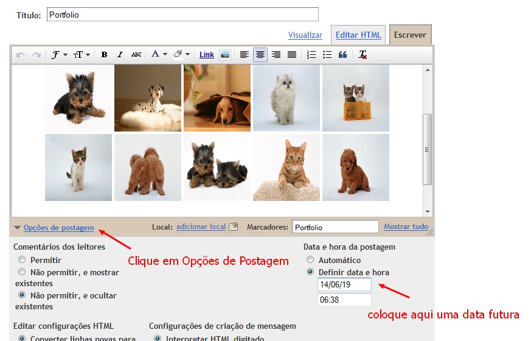Select the Permitir comments radio button
This screenshot has width=531, height=341.
[x=22, y=259]
